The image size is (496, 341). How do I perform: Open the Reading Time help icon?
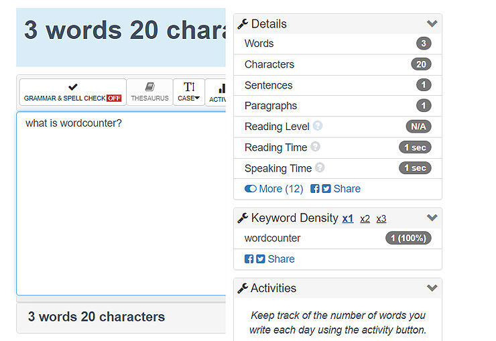tap(316, 147)
